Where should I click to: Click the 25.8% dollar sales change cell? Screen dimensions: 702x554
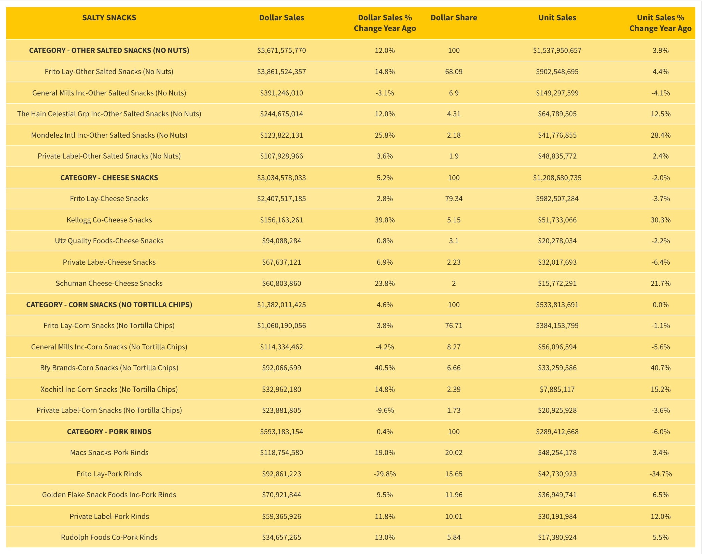[385, 135]
